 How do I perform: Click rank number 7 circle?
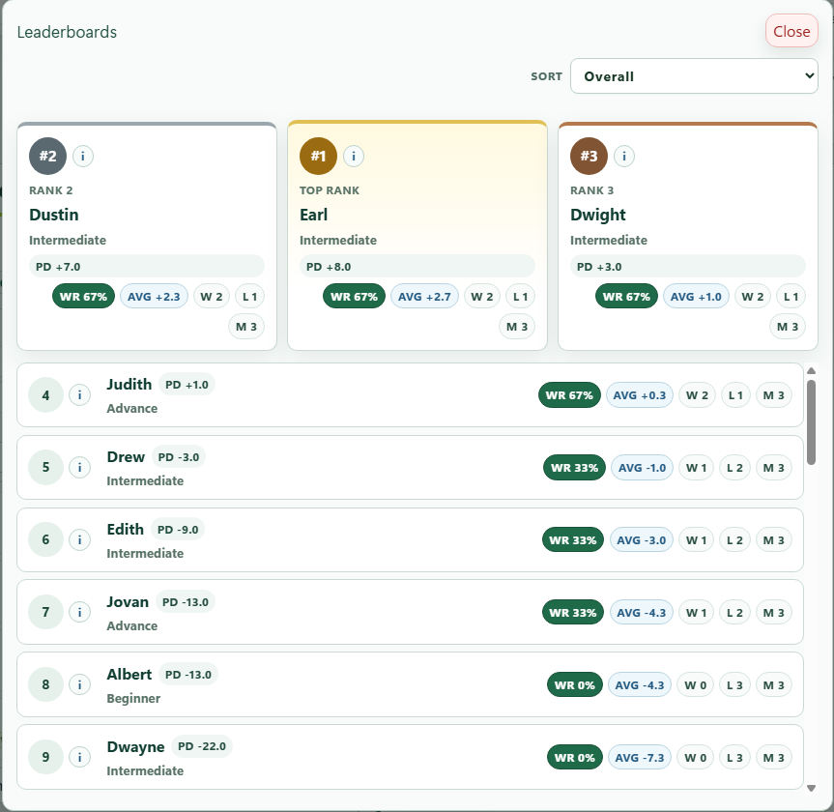(x=45, y=612)
